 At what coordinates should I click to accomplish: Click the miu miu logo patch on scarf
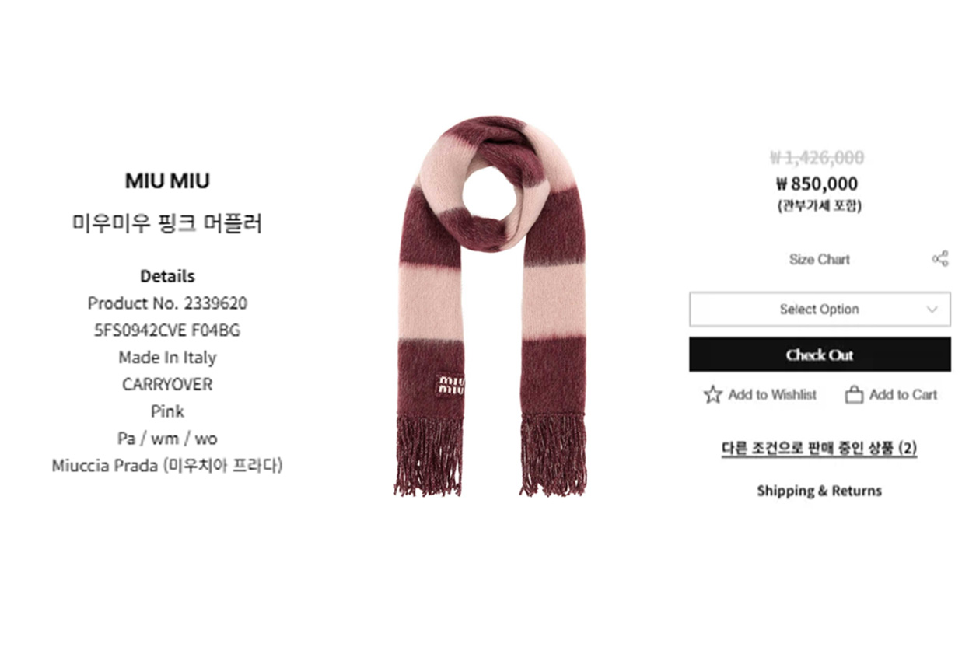click(x=450, y=384)
